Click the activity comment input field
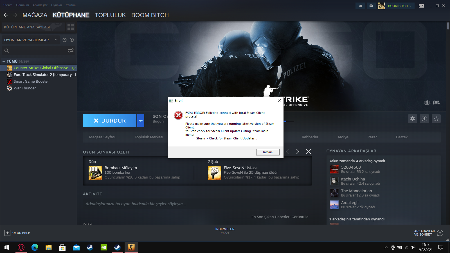Image resolution: width=450 pixels, height=253 pixels. click(197, 204)
